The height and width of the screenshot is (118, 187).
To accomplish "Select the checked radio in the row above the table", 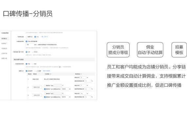I will click(x=26, y=71).
